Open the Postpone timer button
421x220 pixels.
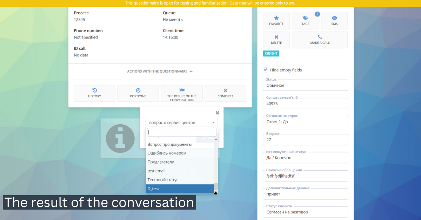tap(138, 93)
